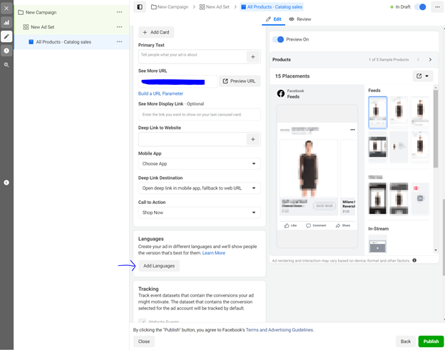Select New Ad Set in campaign tree

point(43,27)
